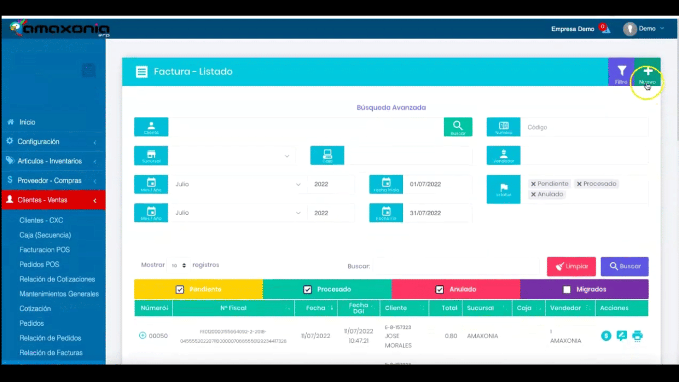Click the print icon for invoice 00050
This screenshot has width=679, height=382.
coord(637,336)
